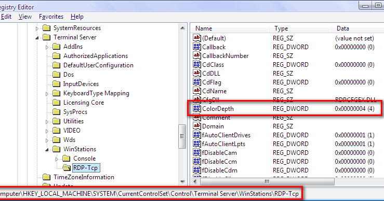Select the ColorDepth value name

click(x=218, y=109)
